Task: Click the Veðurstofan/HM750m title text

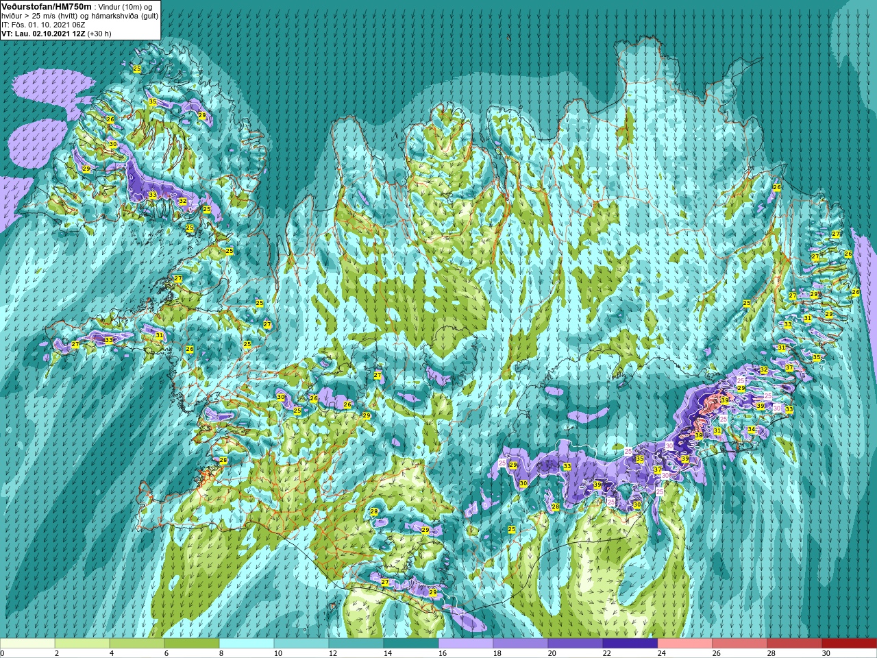Action: tap(47, 6)
